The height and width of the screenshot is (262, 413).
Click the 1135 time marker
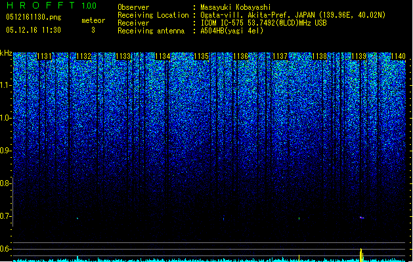pos(202,56)
